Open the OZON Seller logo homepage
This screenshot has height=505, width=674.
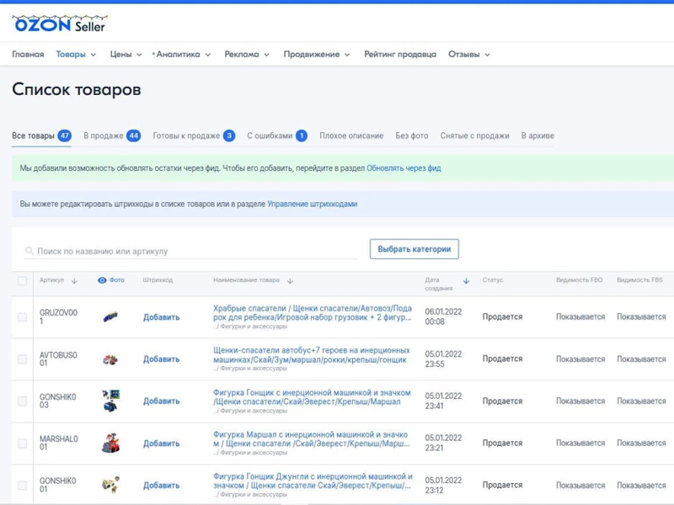(x=60, y=24)
